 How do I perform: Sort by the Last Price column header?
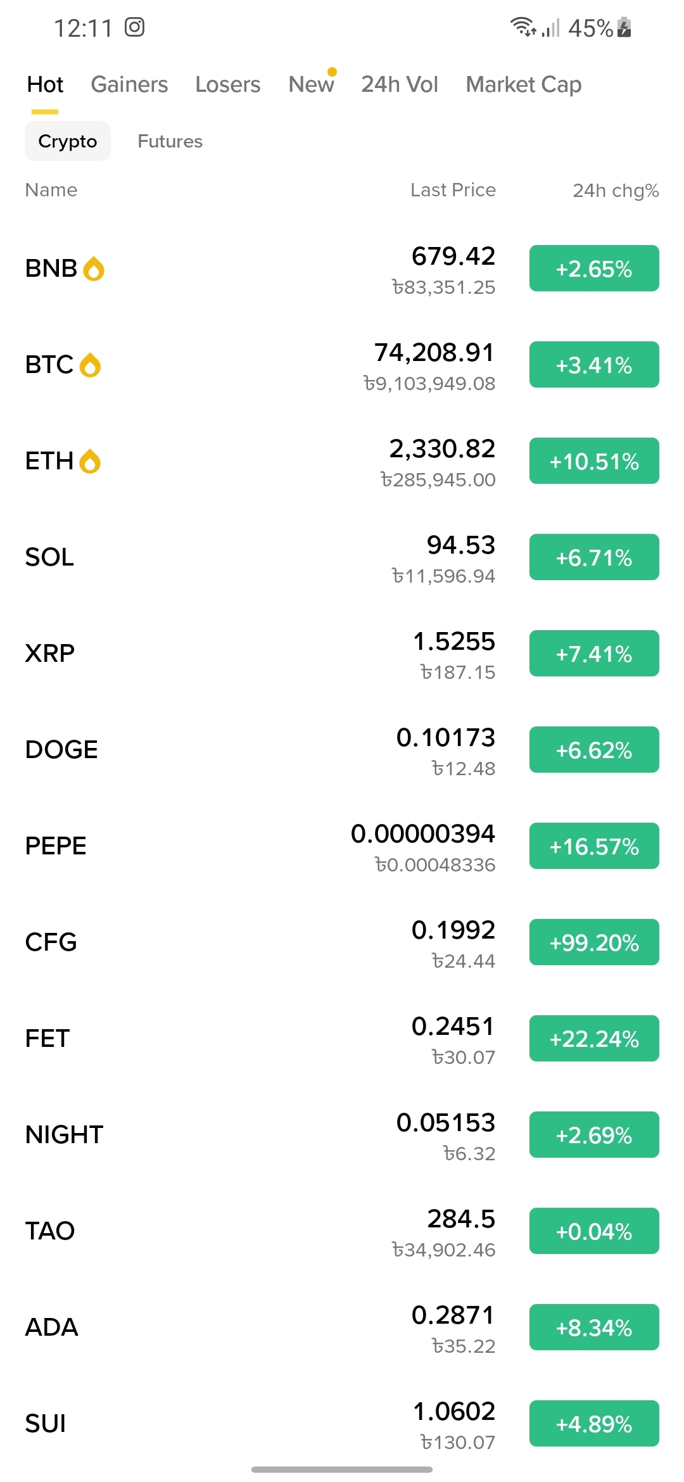tap(453, 190)
